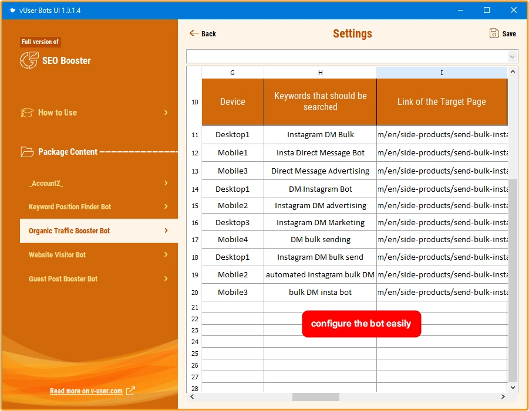Click the SEO Booster logo icon

[29, 60]
